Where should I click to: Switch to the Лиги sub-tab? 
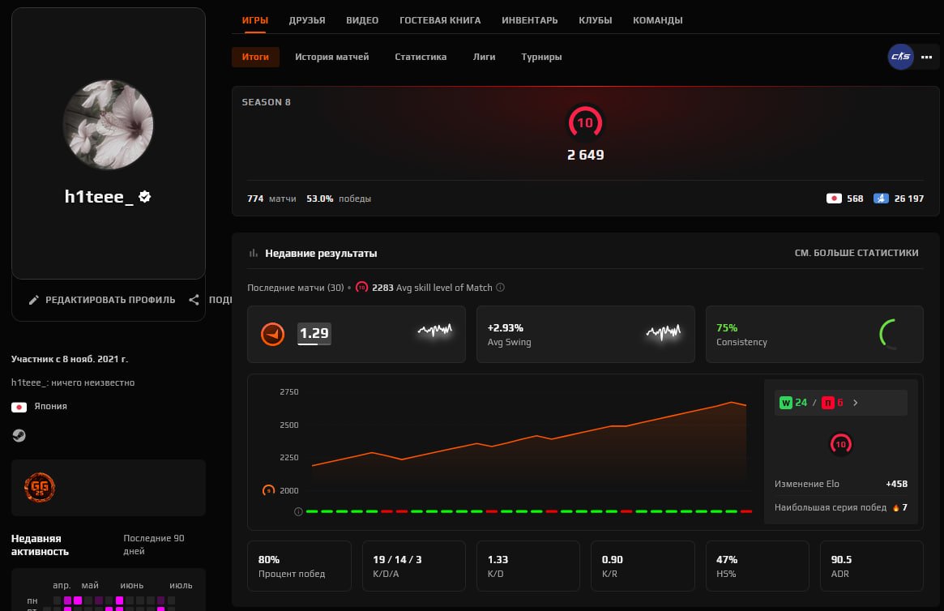pyautogui.click(x=484, y=57)
